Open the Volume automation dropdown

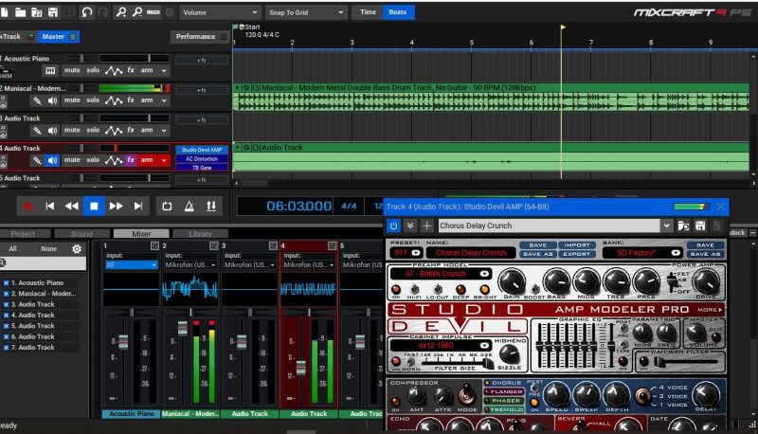click(220, 12)
